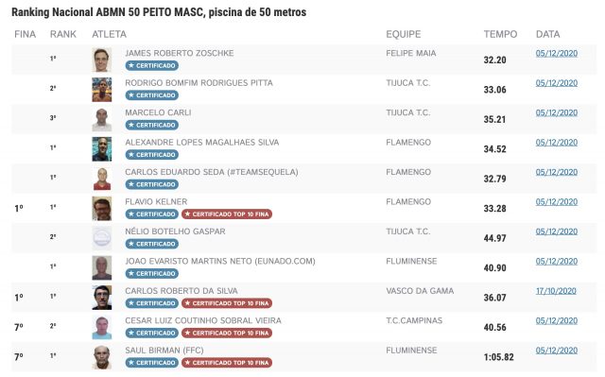The width and height of the screenshot is (605, 377).
Task: Click the EQUIPE column header
Action: click(404, 34)
